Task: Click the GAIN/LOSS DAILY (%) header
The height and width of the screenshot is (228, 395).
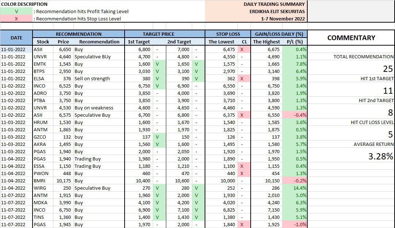Action: tap(278, 34)
